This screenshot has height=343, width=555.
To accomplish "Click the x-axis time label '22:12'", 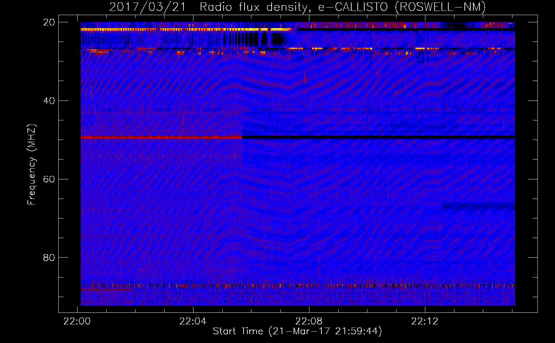I will (x=425, y=321).
